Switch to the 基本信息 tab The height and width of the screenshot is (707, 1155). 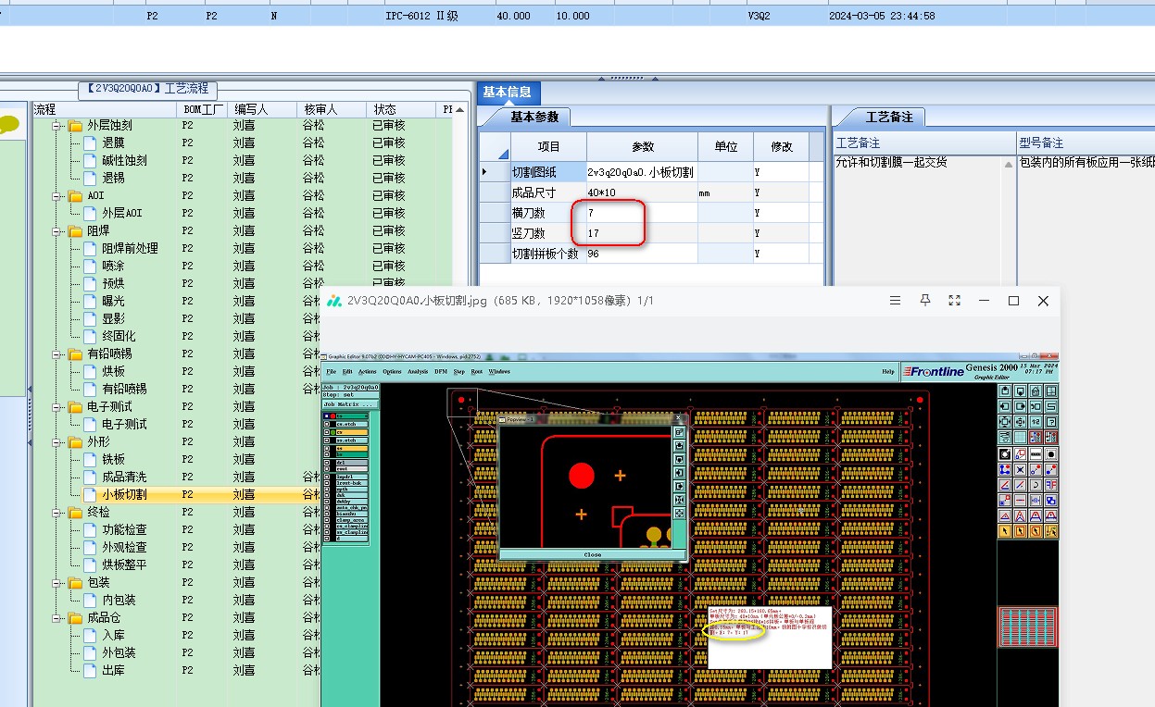pyautogui.click(x=507, y=92)
